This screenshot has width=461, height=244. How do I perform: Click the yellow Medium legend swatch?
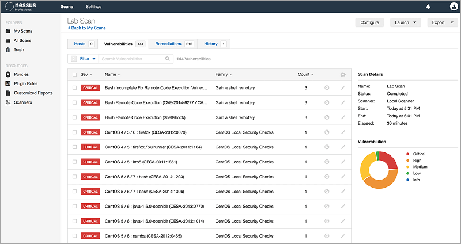(407, 167)
